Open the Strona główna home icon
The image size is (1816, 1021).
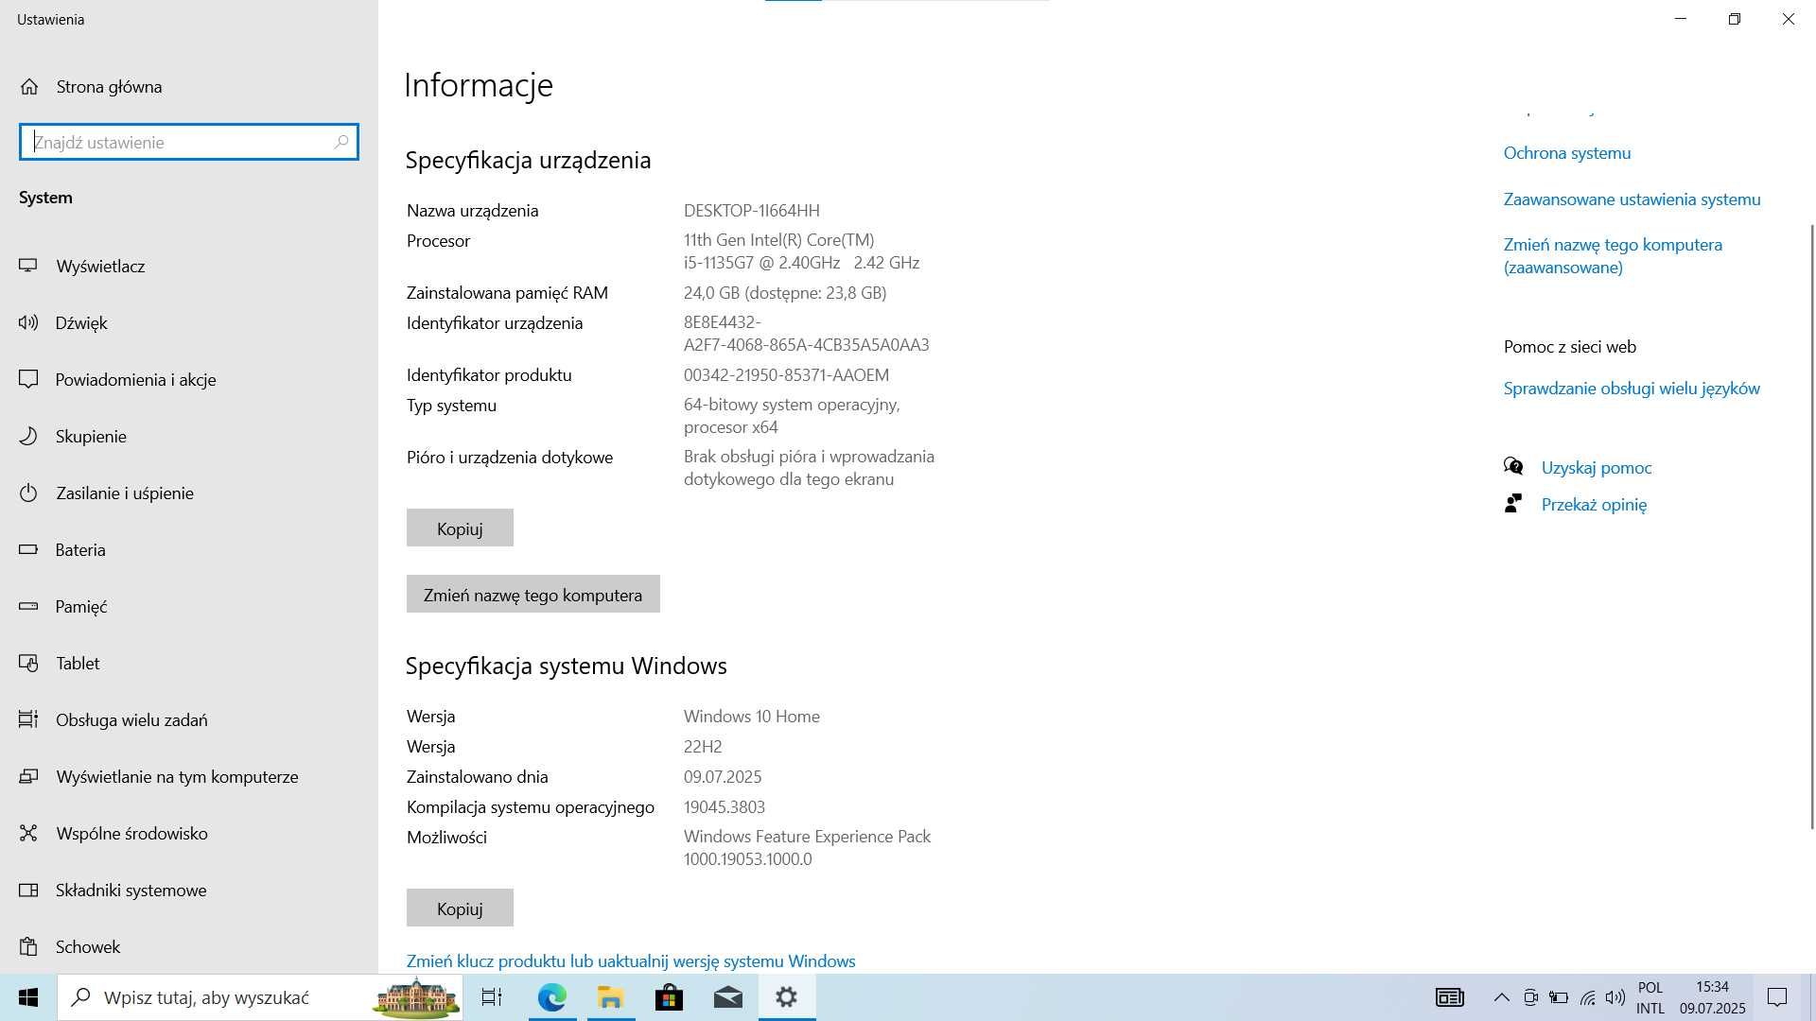pos(29,87)
